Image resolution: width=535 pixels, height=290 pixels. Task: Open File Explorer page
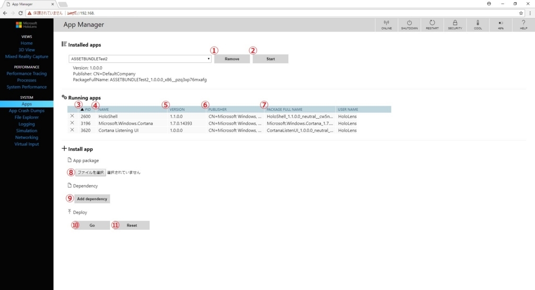click(x=27, y=117)
